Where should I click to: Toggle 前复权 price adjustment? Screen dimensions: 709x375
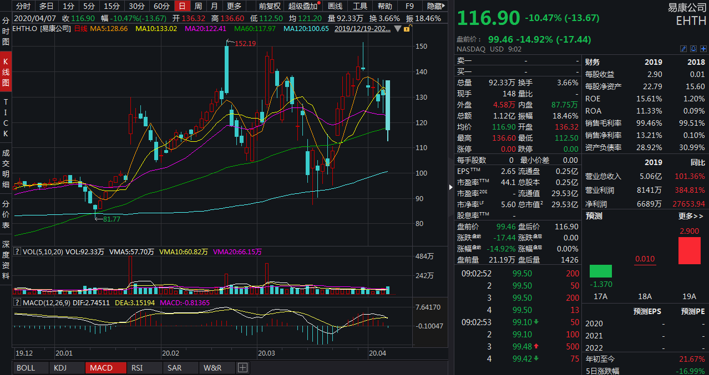click(x=269, y=6)
